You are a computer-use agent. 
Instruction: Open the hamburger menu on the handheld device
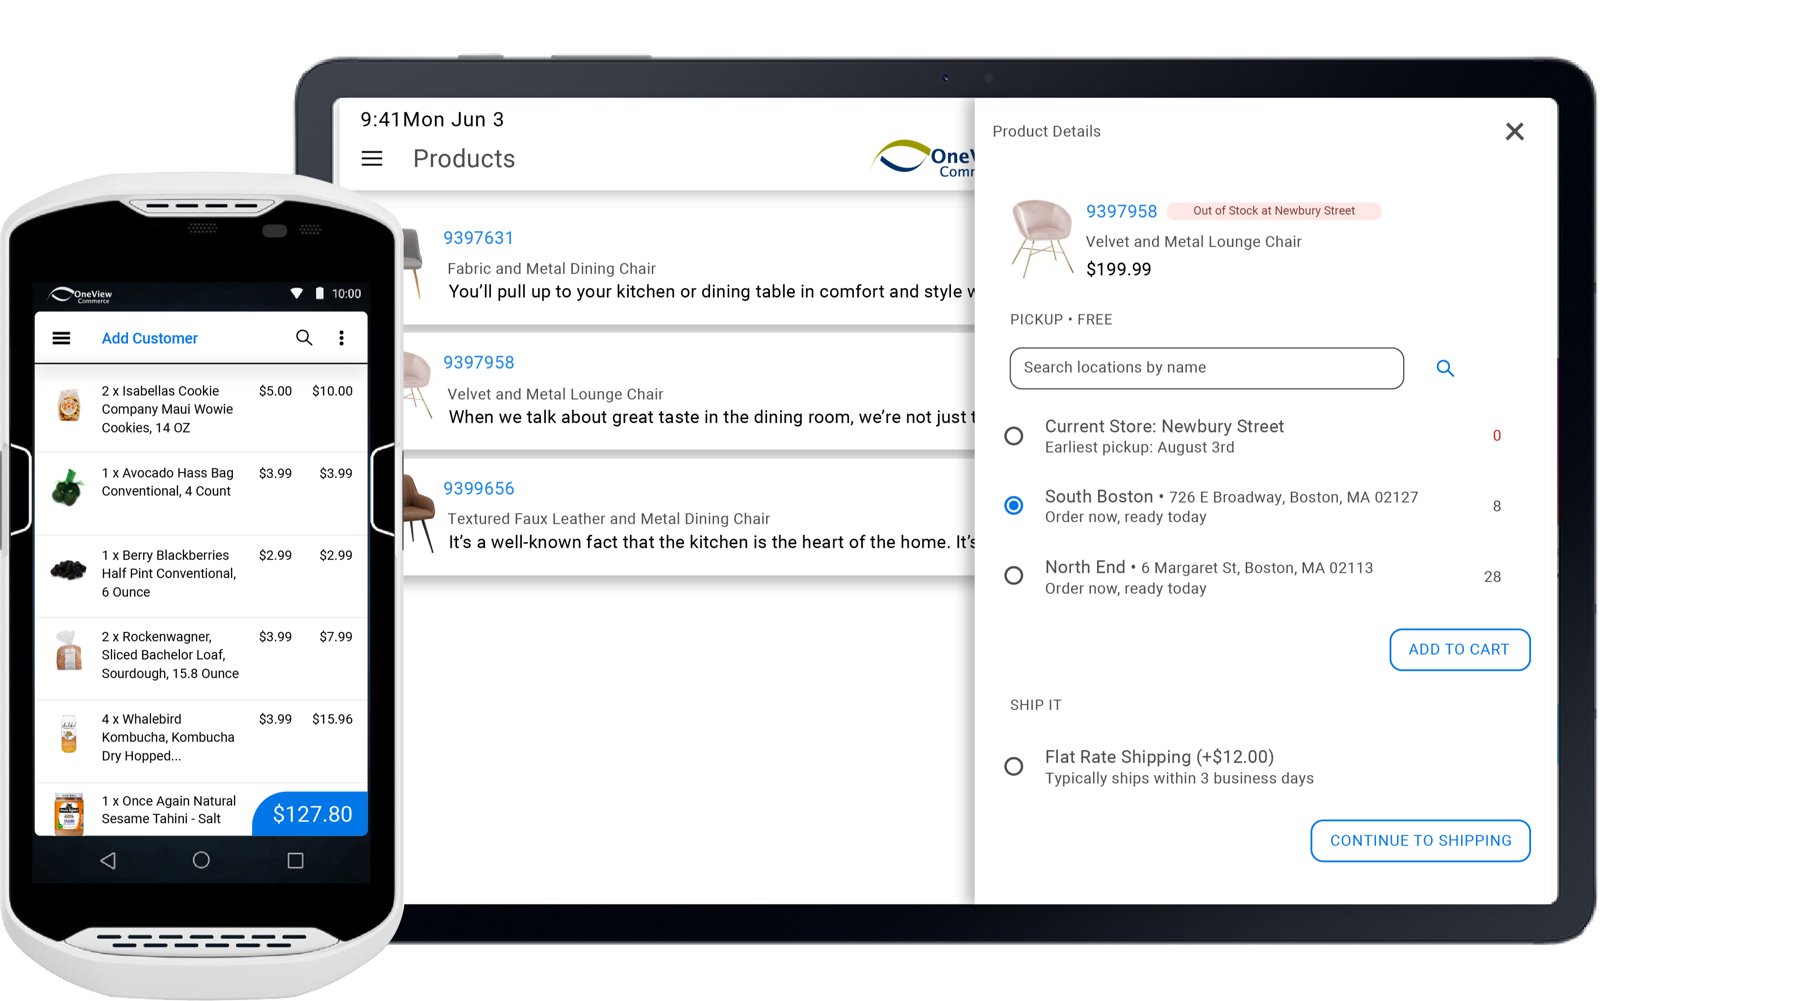coord(61,337)
